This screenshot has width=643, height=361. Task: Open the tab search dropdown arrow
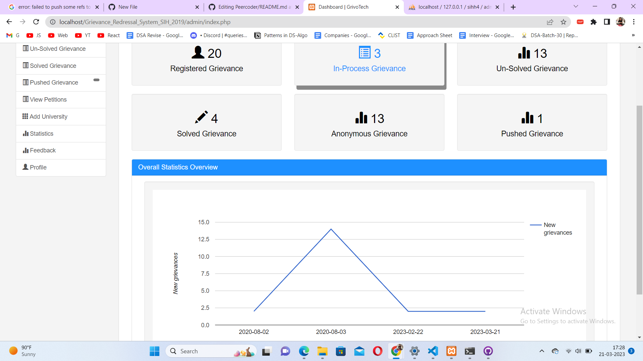(576, 7)
